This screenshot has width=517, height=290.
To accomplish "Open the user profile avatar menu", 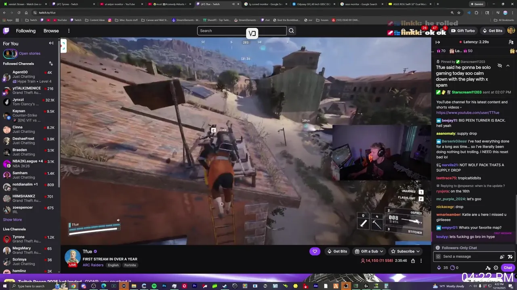I will click(511, 31).
